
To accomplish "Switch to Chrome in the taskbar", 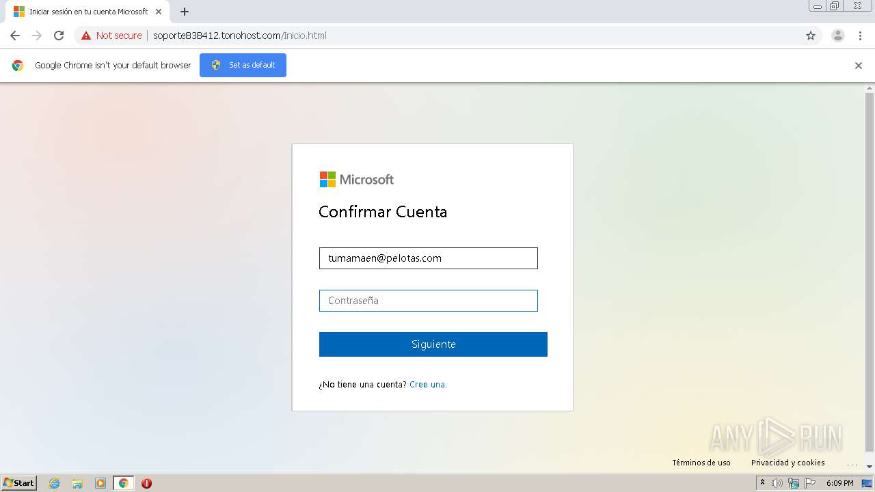I will tap(123, 483).
